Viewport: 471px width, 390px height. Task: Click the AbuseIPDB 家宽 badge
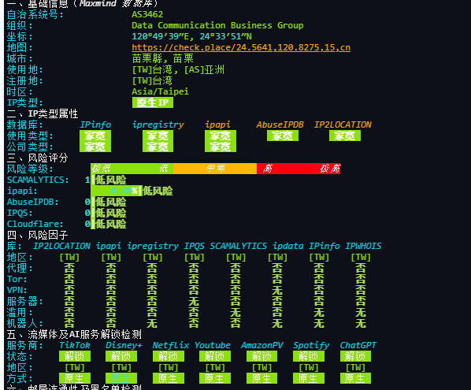click(x=282, y=136)
